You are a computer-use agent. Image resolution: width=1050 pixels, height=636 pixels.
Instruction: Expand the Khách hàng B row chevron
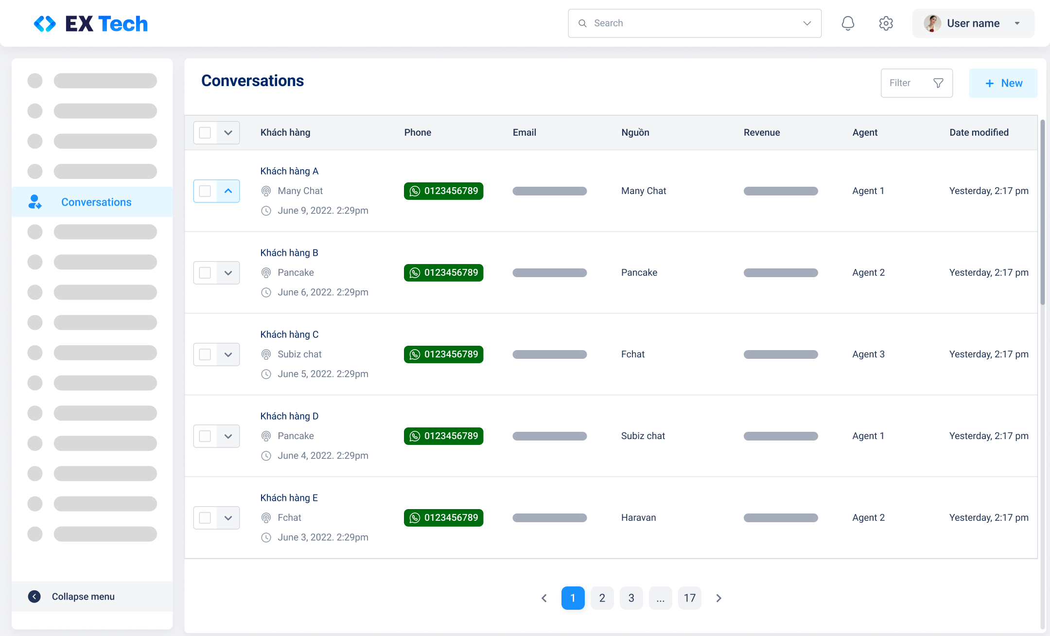coord(228,273)
